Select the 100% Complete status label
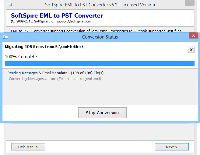Screen dimensions: 200x155 coord(21,57)
